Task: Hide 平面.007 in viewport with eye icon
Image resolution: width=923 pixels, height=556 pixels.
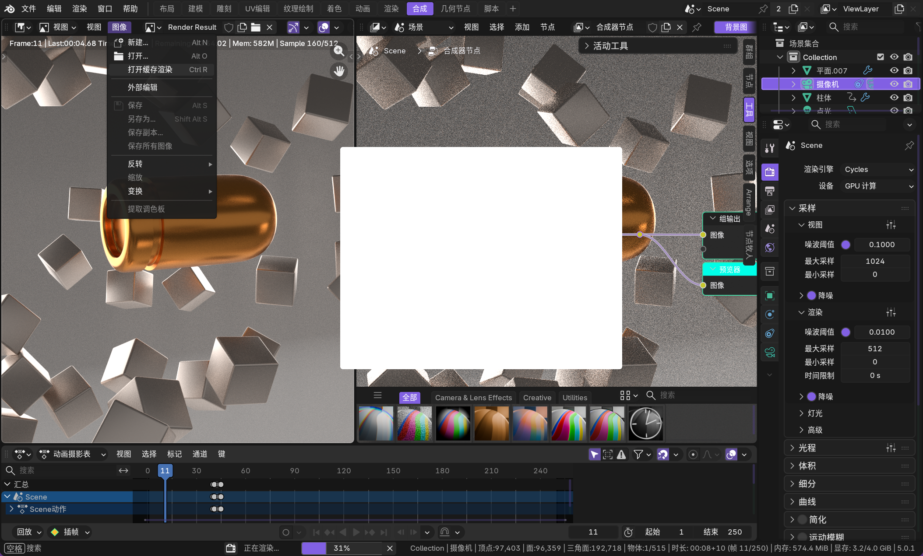Action: tap(894, 70)
